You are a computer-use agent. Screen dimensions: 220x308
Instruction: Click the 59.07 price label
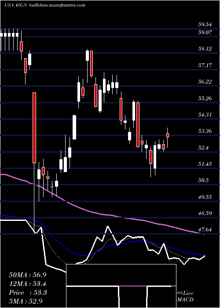(x=205, y=33)
